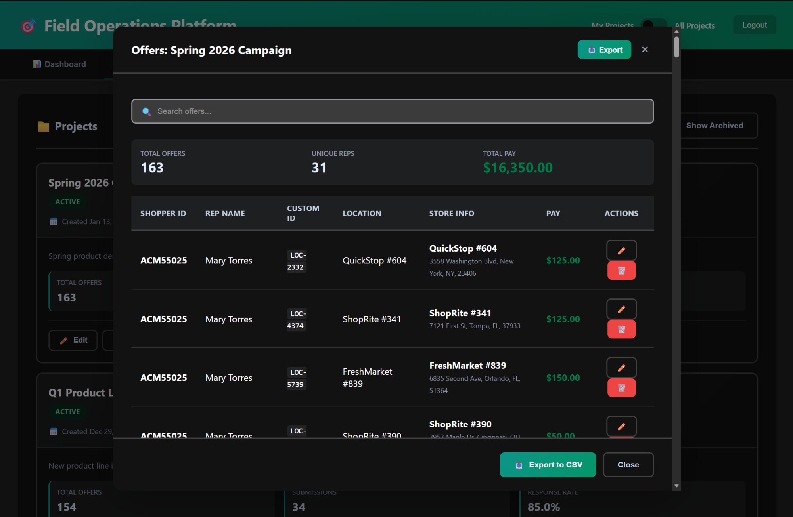Screen dimensions: 793x517
Task: Edit the QuickStop #604 offer
Action: [x=621, y=250]
